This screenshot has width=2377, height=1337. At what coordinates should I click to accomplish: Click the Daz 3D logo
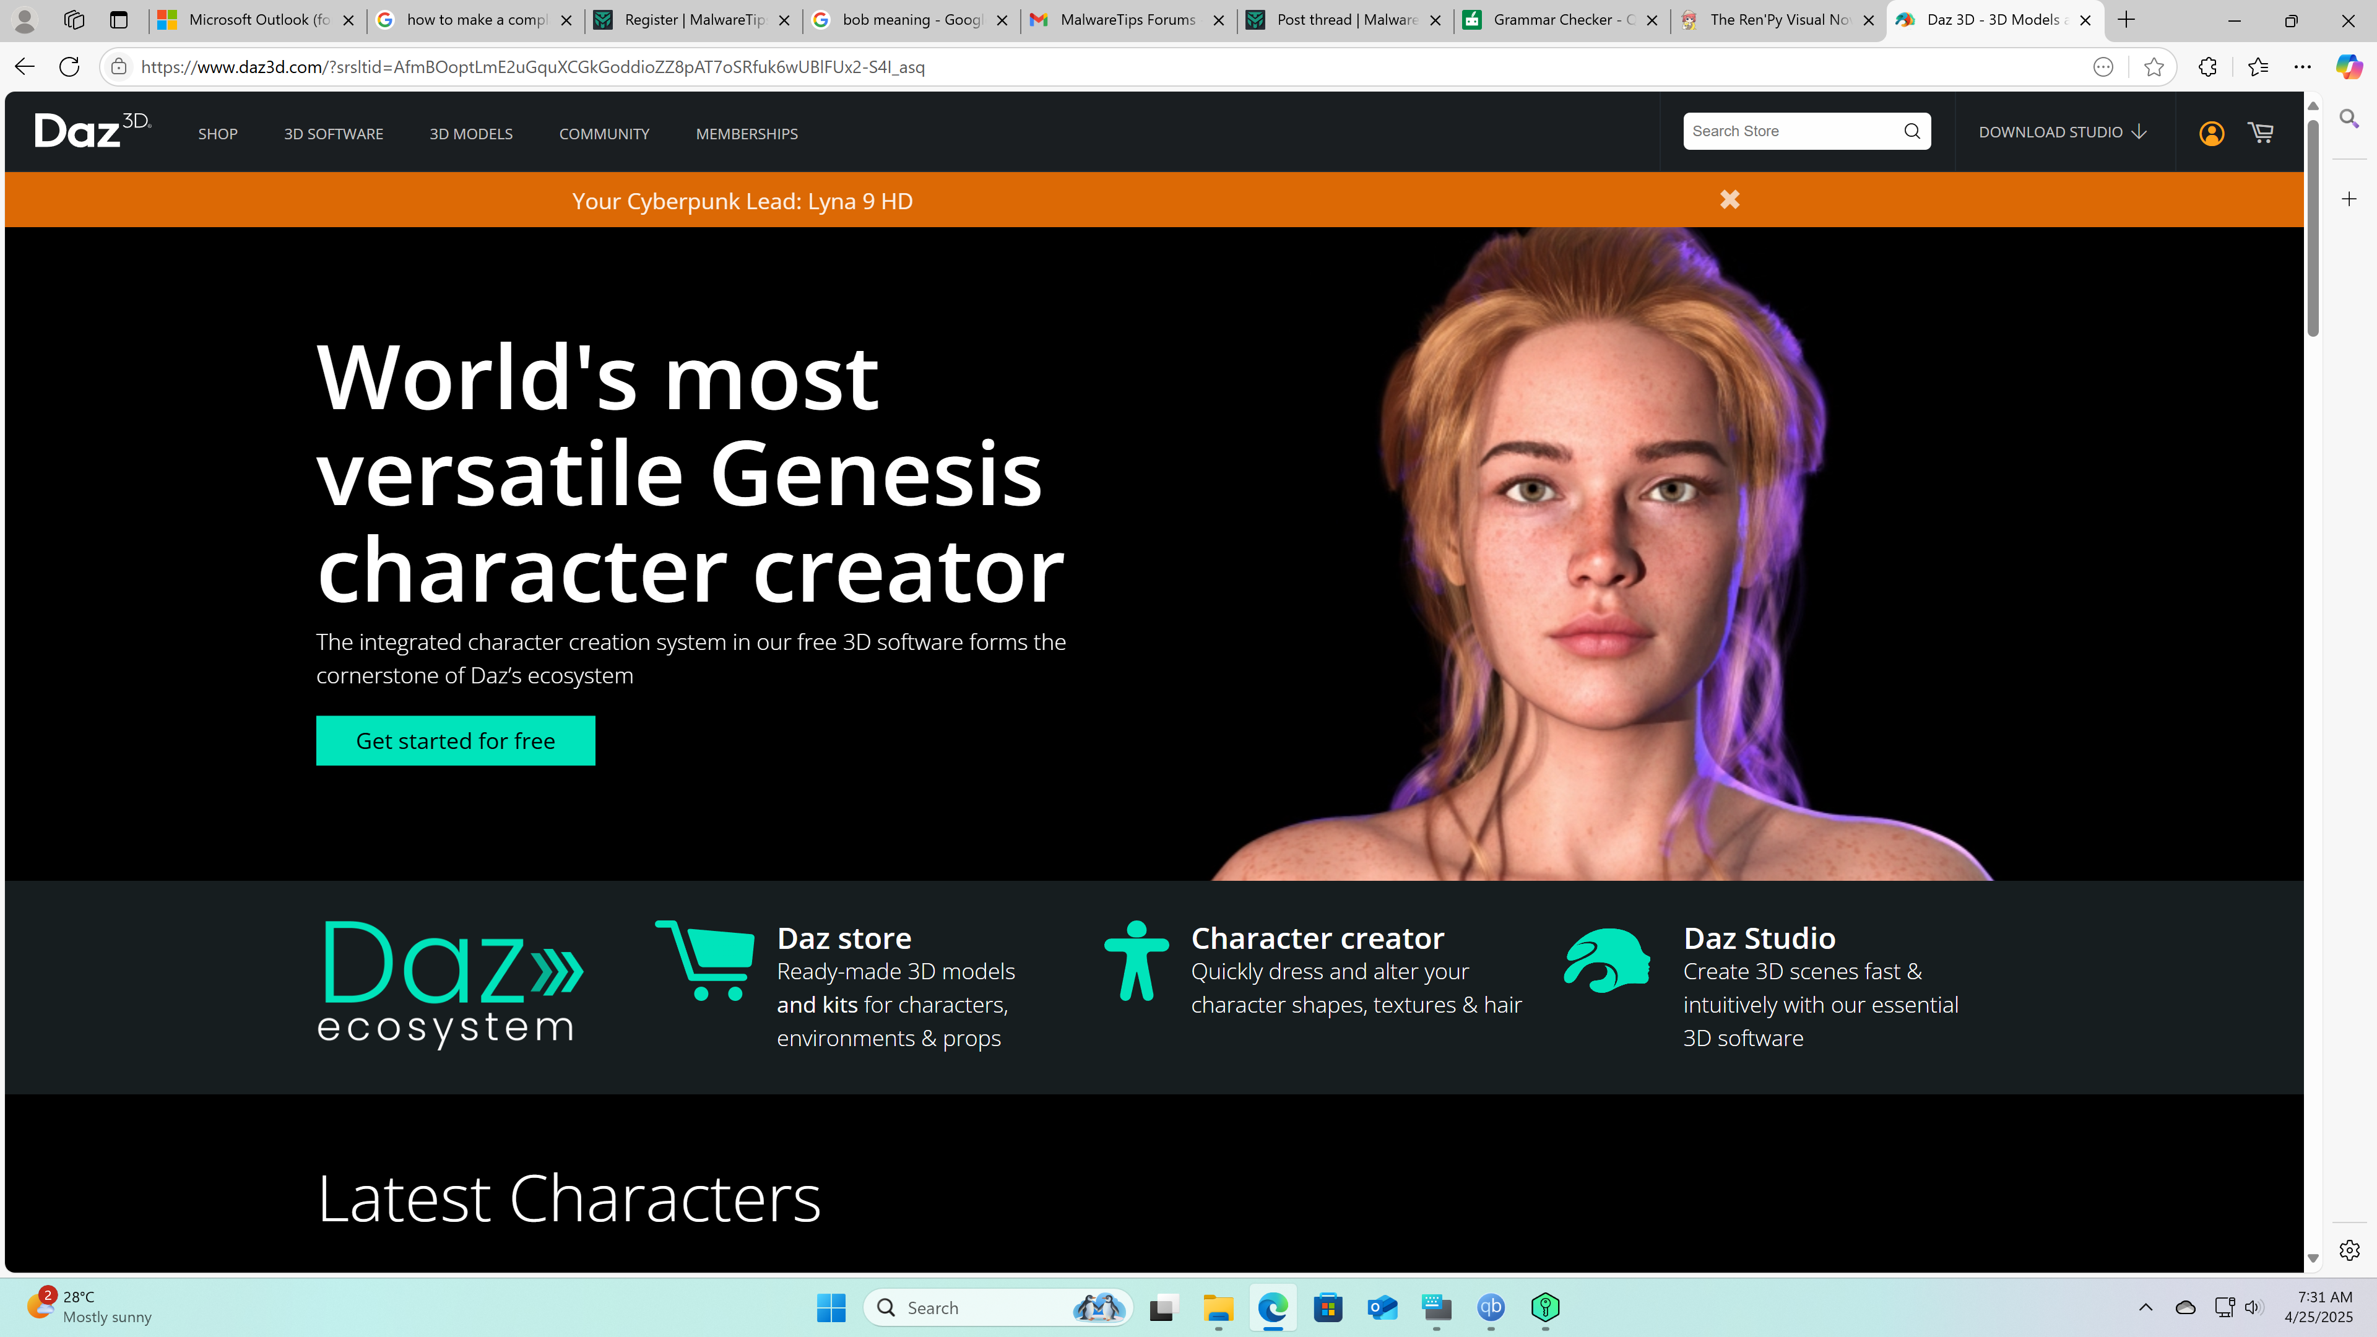[92, 130]
